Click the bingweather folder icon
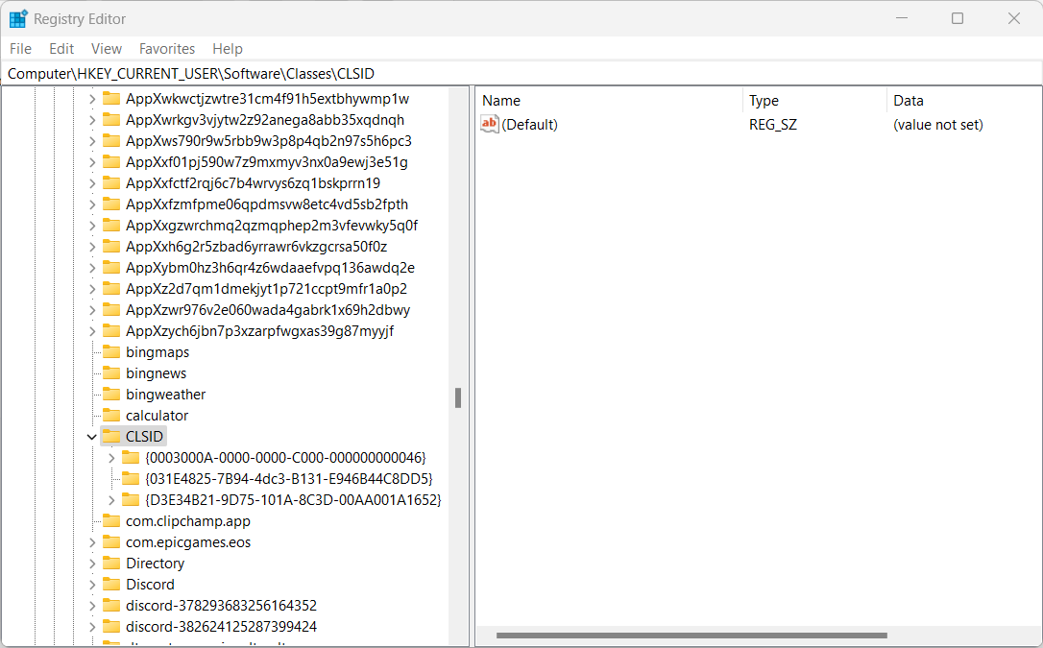The height and width of the screenshot is (648, 1043). click(111, 395)
